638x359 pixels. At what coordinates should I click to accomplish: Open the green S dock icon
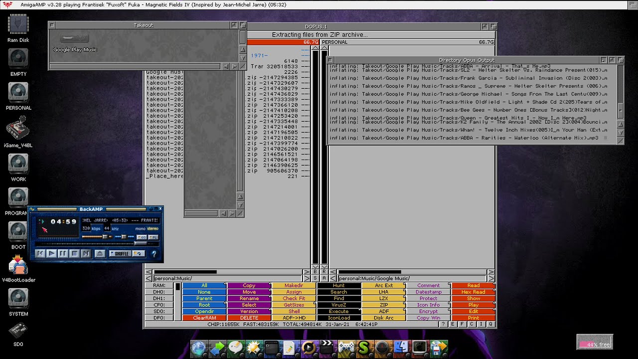(364, 348)
